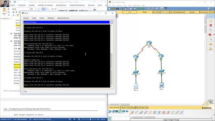Select the Inspect magnifier tool
Screen dimensions: 215x121
(x=211, y=30)
